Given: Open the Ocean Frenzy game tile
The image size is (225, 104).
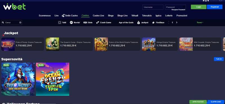Looking at the screenshot, I should click(53, 79).
